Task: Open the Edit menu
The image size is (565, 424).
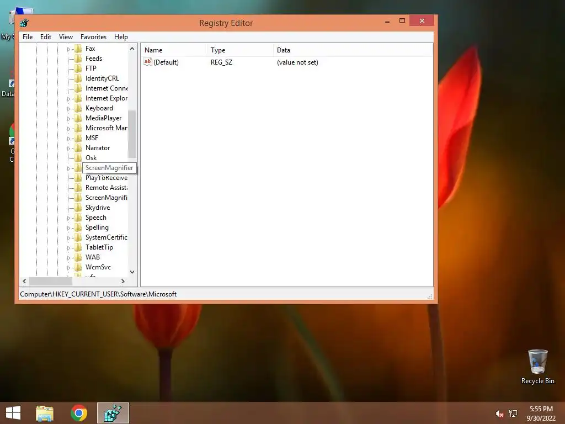Action: coord(46,37)
